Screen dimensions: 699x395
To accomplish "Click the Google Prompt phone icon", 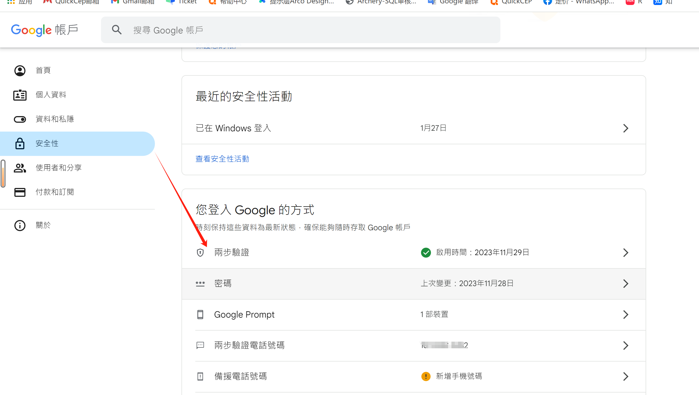I will click(x=200, y=315).
